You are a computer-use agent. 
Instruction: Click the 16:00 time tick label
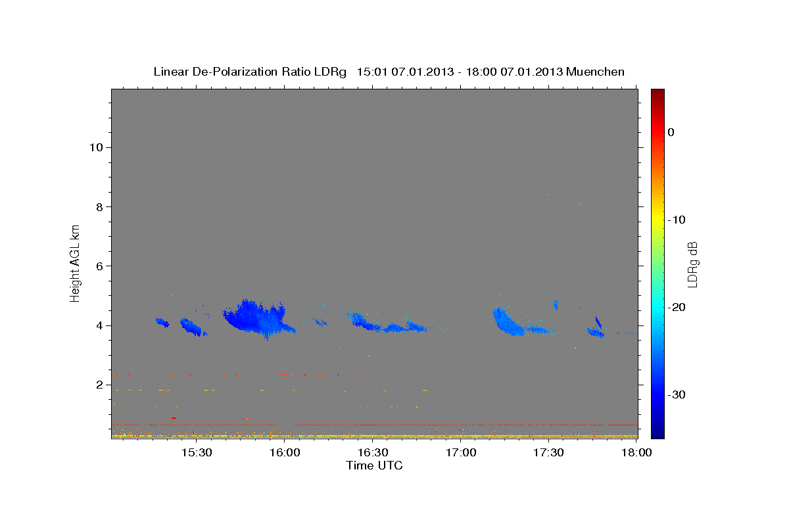[x=284, y=452]
